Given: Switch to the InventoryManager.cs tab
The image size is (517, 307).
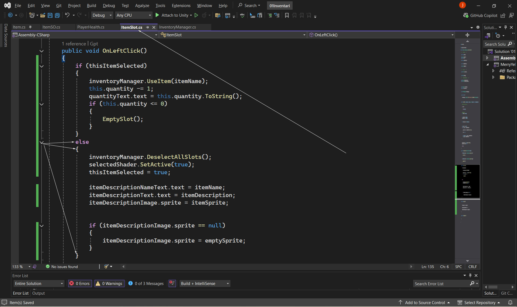Looking at the screenshot, I should [177, 27].
